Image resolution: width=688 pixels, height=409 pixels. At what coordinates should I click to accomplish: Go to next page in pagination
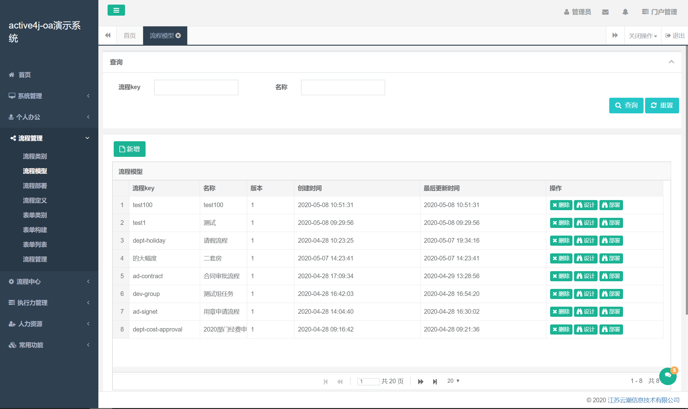pyautogui.click(x=420, y=381)
